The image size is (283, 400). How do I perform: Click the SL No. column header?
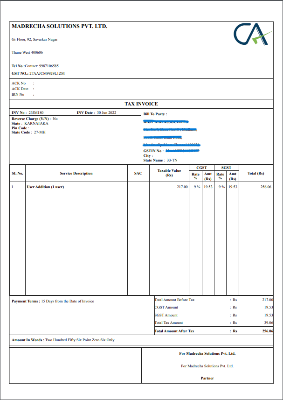[x=17, y=173]
